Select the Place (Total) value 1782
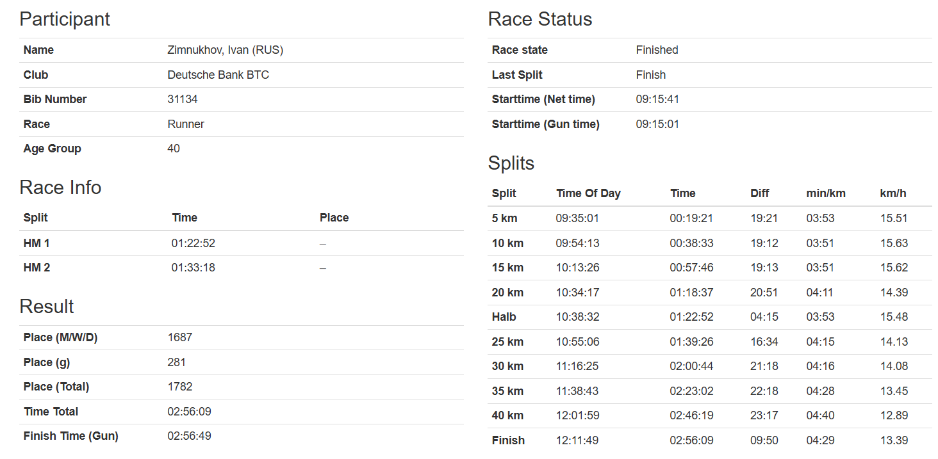 [179, 387]
